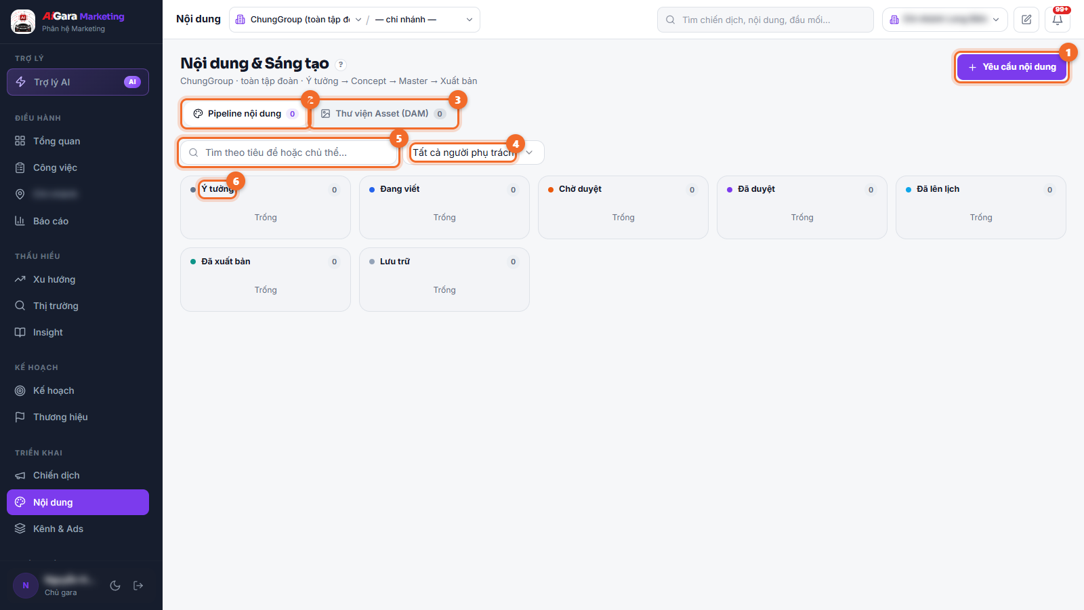Switch to Thư viện Asset (DAM) tab
This screenshot has height=610, width=1084.
point(383,114)
